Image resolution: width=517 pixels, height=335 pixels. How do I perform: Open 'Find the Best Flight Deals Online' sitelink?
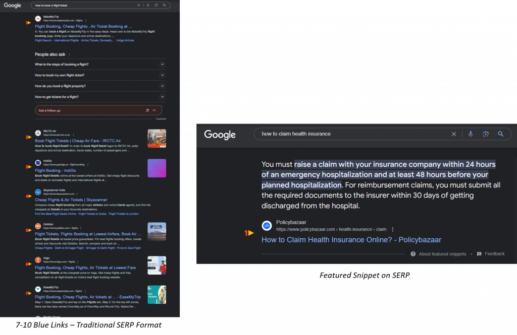coord(56,214)
